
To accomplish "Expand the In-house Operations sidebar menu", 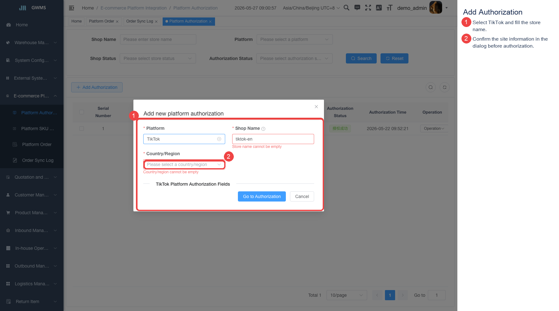I will tap(32, 248).
